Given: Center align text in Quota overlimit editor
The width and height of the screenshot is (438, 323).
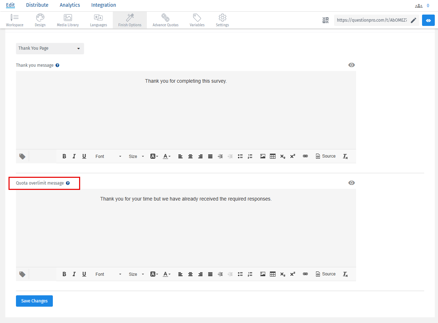Looking at the screenshot, I should tap(190, 274).
